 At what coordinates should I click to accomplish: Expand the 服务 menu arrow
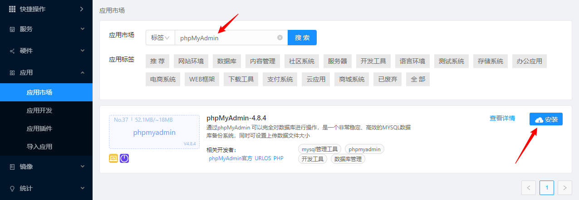pos(82,29)
